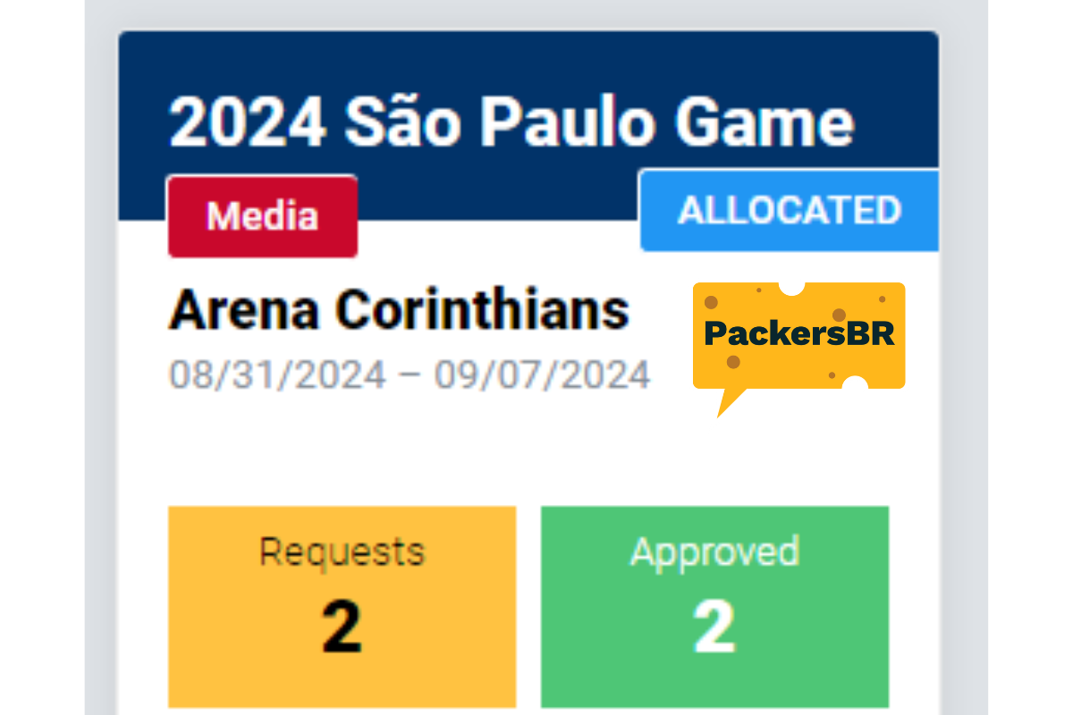
Task: Open the 2024 São Paulo Game title
Action: (511, 122)
